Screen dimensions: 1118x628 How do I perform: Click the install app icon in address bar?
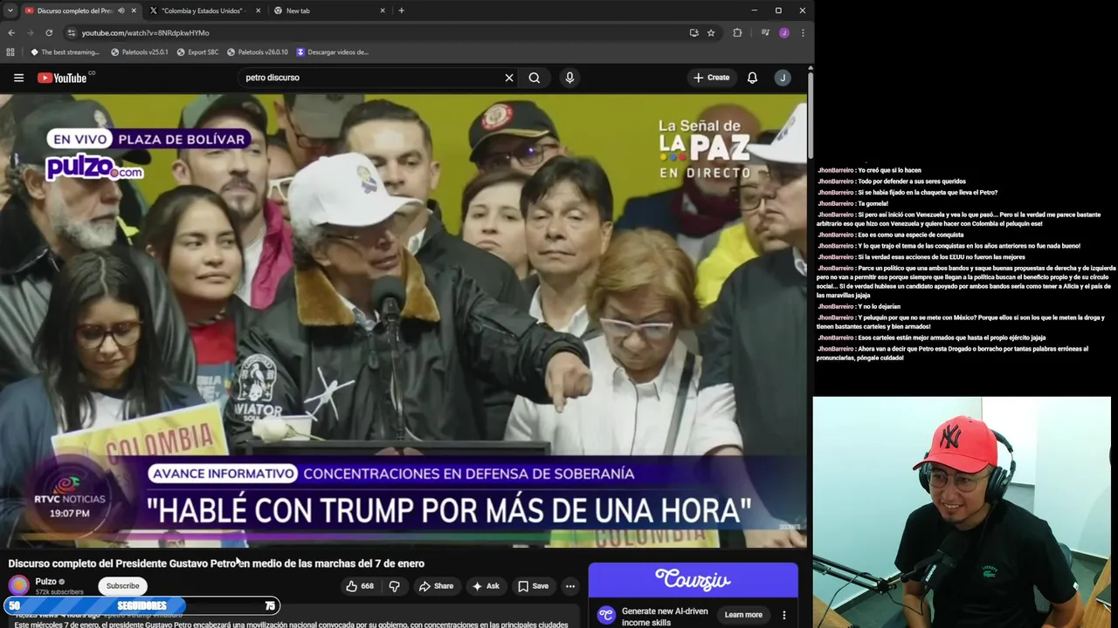[694, 32]
